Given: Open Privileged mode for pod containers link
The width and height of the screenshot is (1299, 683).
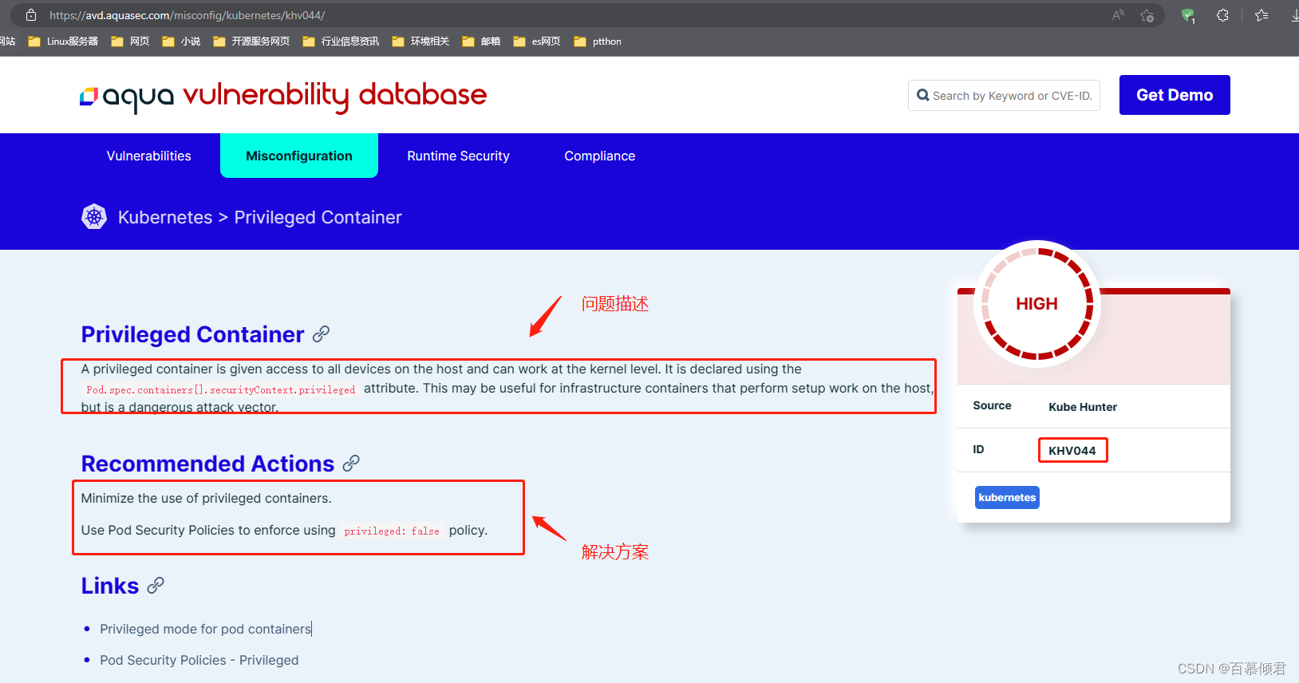Looking at the screenshot, I should coord(205,629).
